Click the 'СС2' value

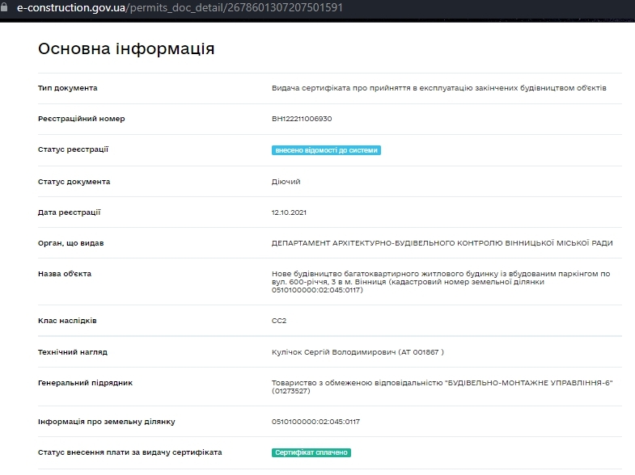(279, 321)
